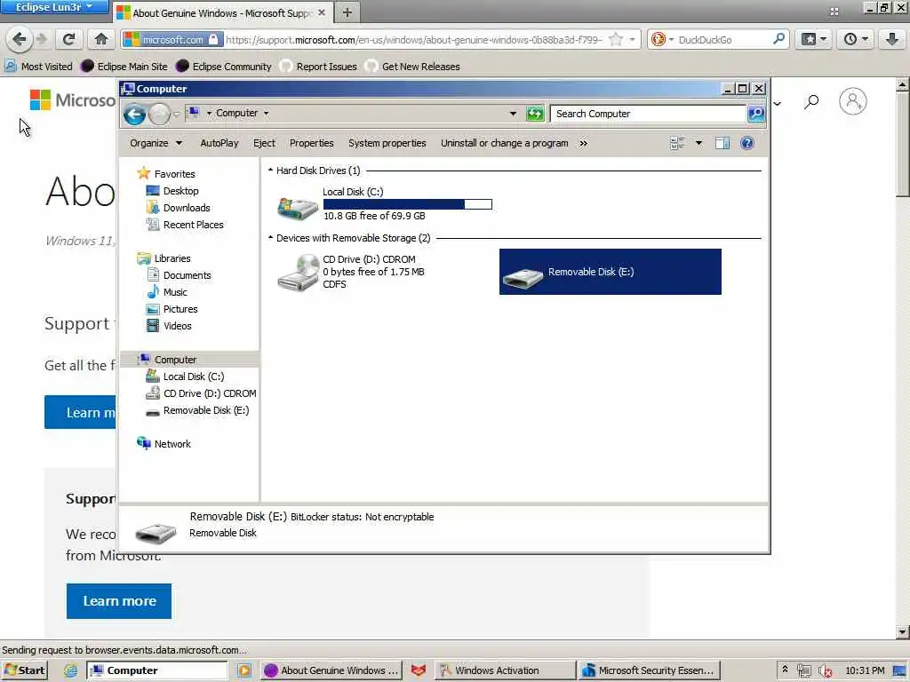Show more toolbar commands chevron

(x=583, y=143)
